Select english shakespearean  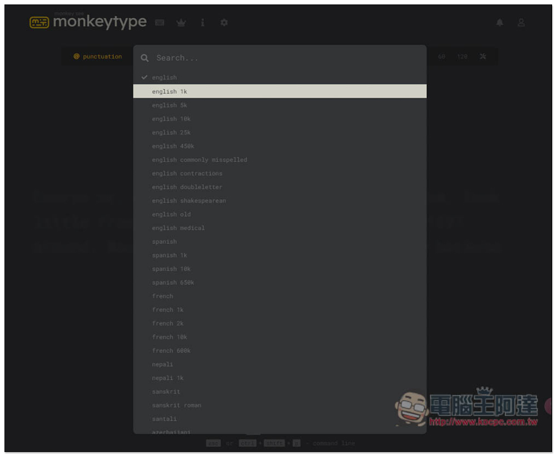(280, 200)
